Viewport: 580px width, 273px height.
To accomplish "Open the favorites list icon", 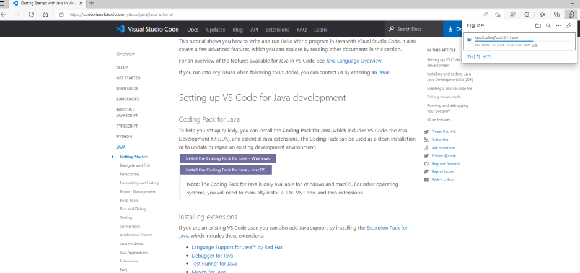I will pyautogui.click(x=542, y=14).
